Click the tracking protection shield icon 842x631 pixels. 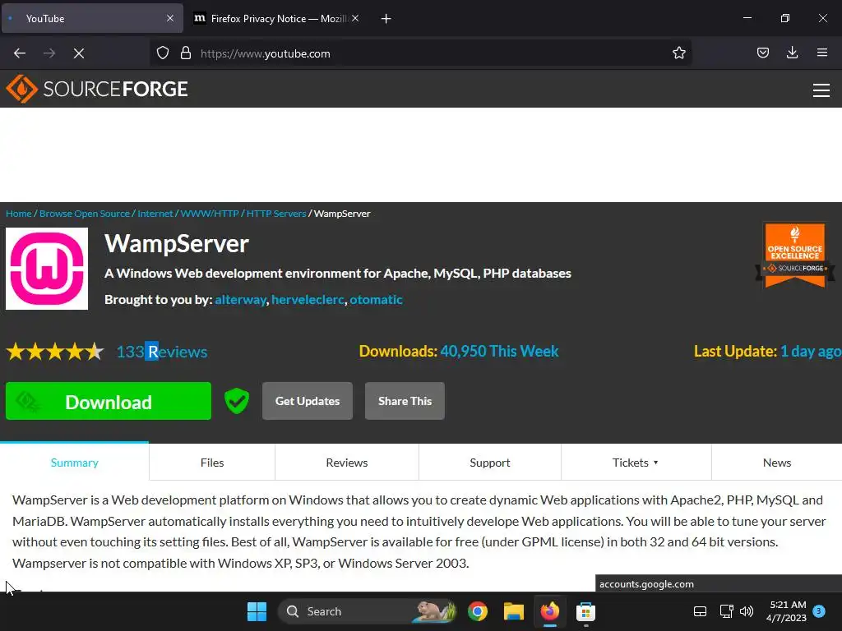(163, 53)
